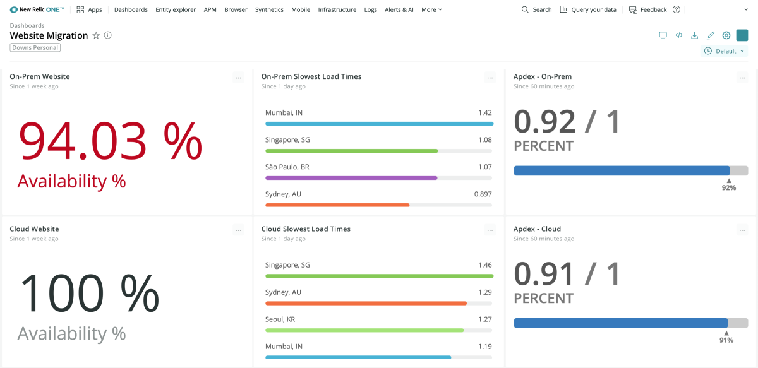Show dashboard info via the info icon
Screen dimensions: 758x368
108,35
